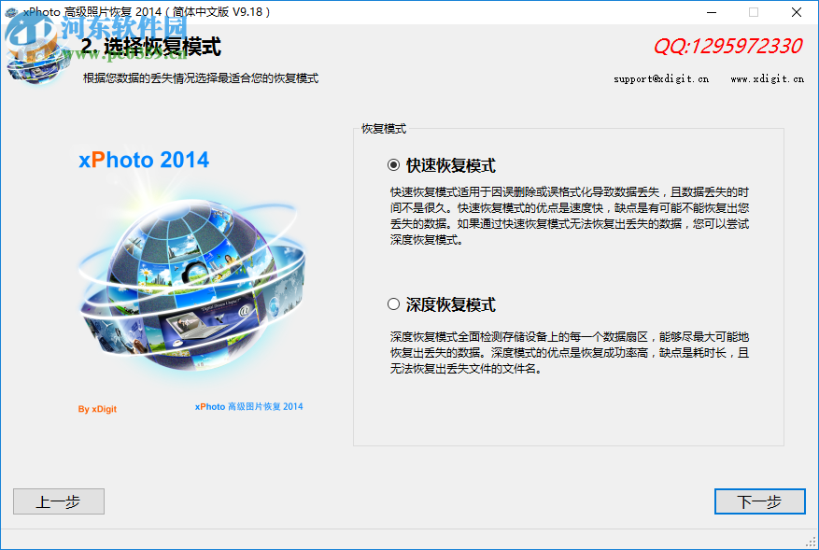Select the 快速恢复模式 radio button
The height and width of the screenshot is (550, 819).
(394, 165)
